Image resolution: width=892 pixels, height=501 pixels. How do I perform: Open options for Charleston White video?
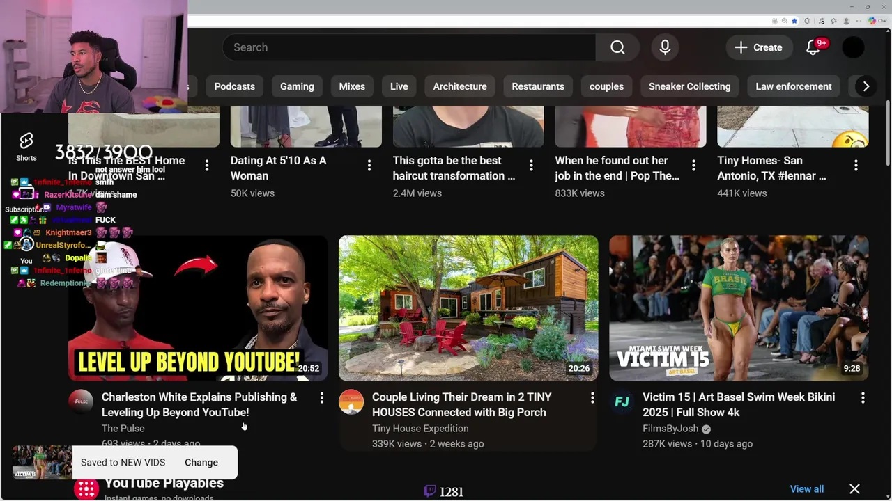(321, 397)
